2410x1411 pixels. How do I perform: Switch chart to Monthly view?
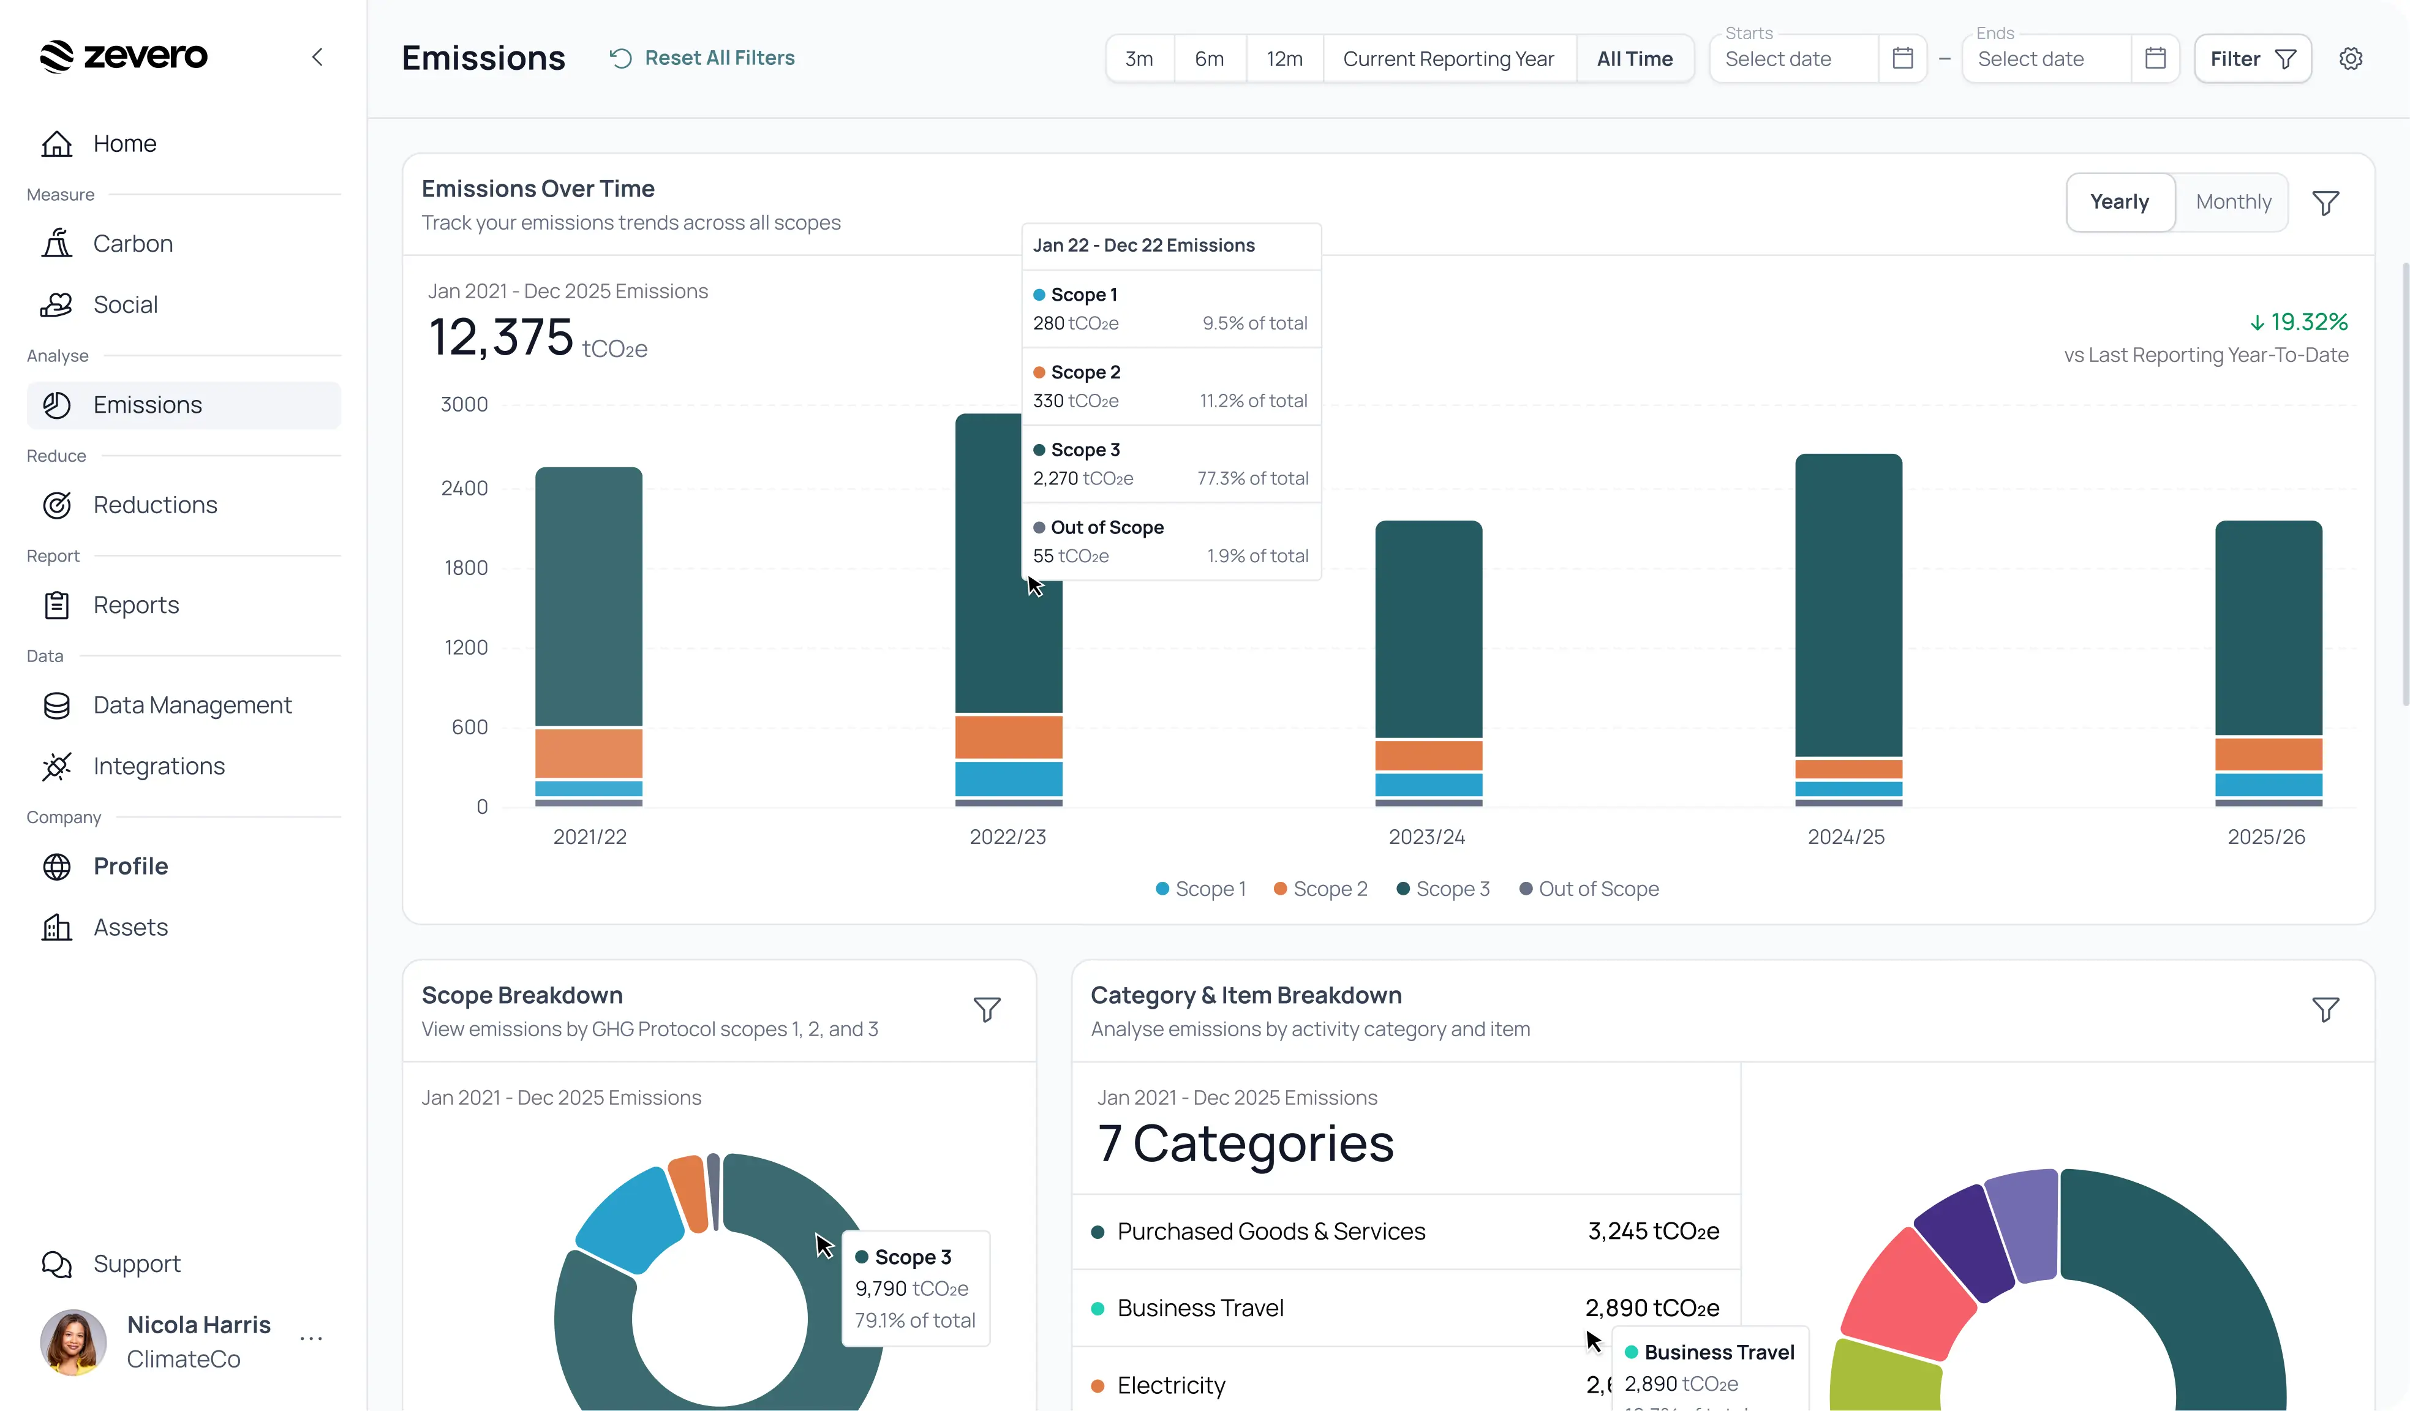pyautogui.click(x=2232, y=202)
